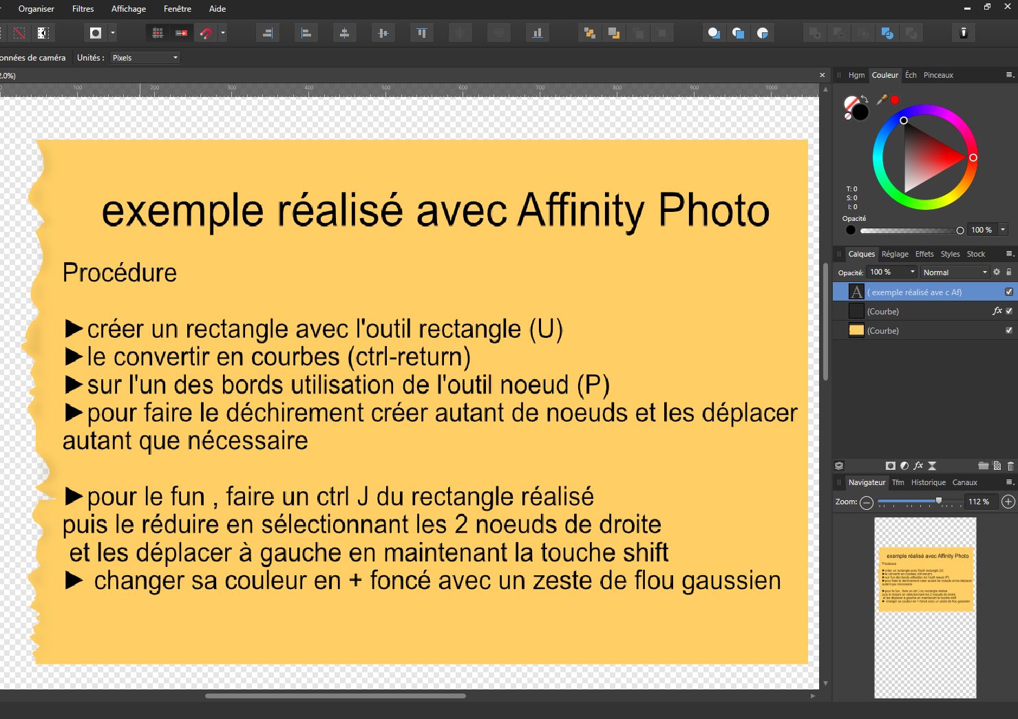Click the fx layer effects footer icon
The width and height of the screenshot is (1018, 719).
click(x=918, y=466)
